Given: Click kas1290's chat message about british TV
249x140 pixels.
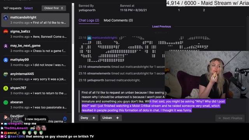Looking at the screenshot, I should 60,136.
